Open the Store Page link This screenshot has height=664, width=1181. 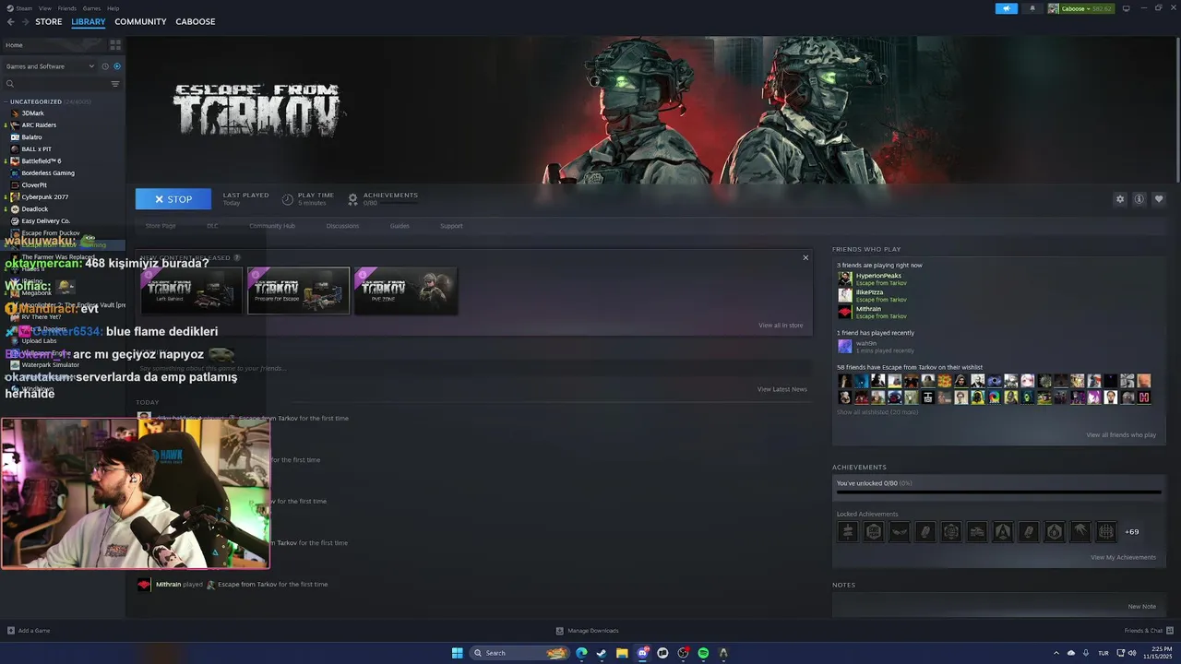[x=161, y=226]
